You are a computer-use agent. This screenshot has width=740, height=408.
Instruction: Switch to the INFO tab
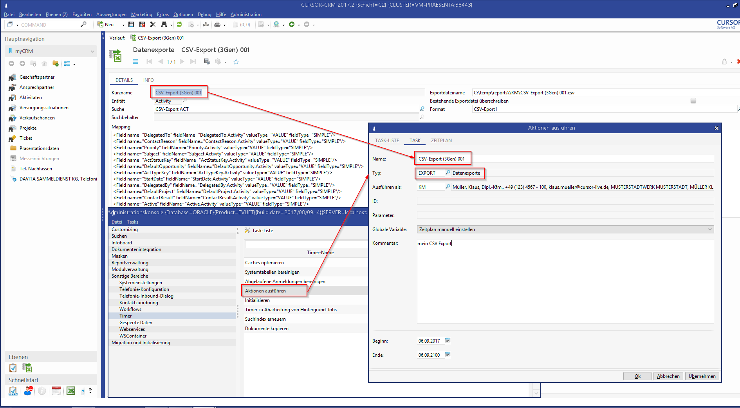click(148, 80)
